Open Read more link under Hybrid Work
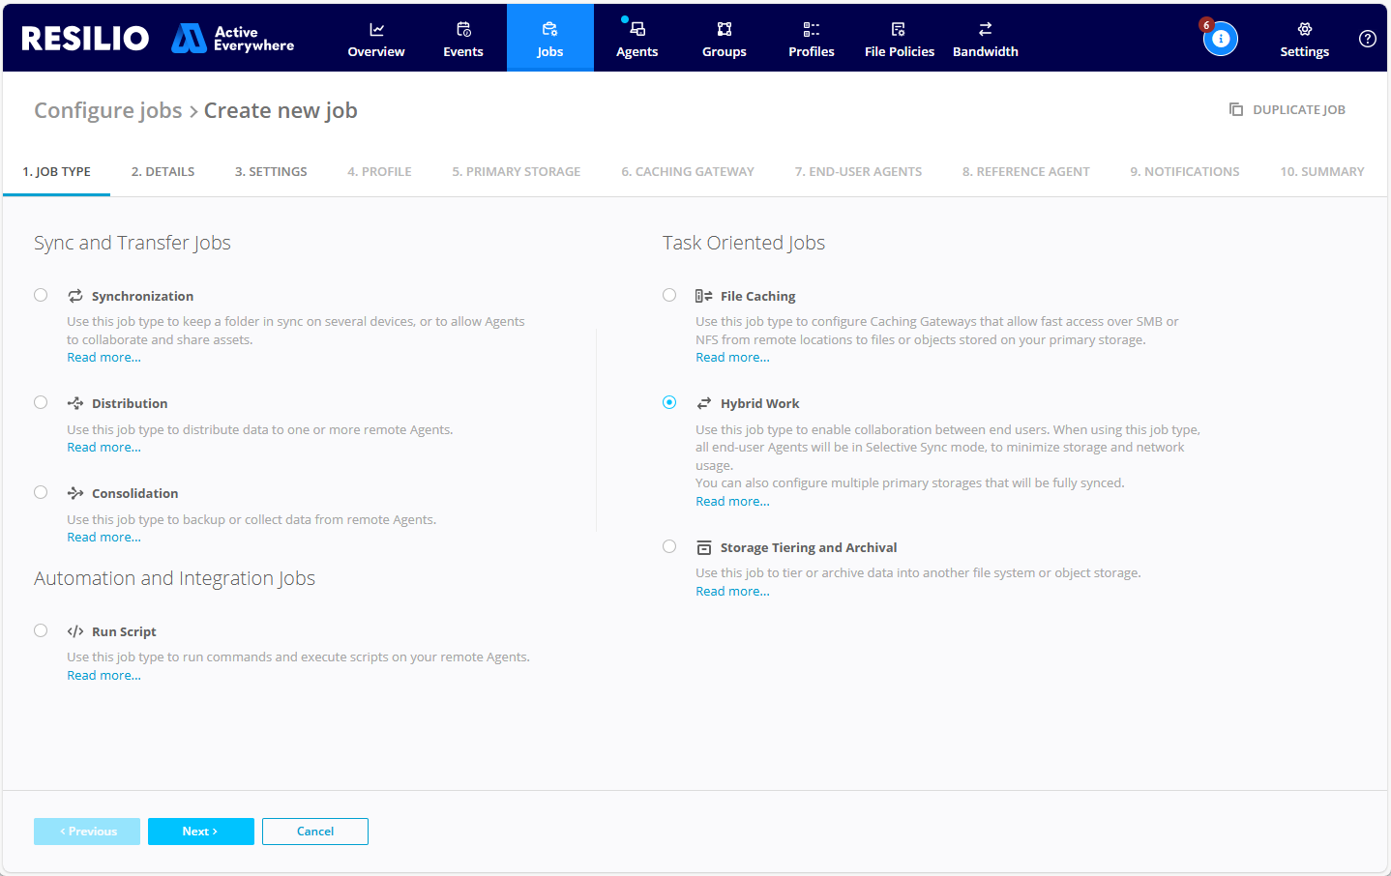Viewport: 1391px width, 876px height. tap(732, 502)
